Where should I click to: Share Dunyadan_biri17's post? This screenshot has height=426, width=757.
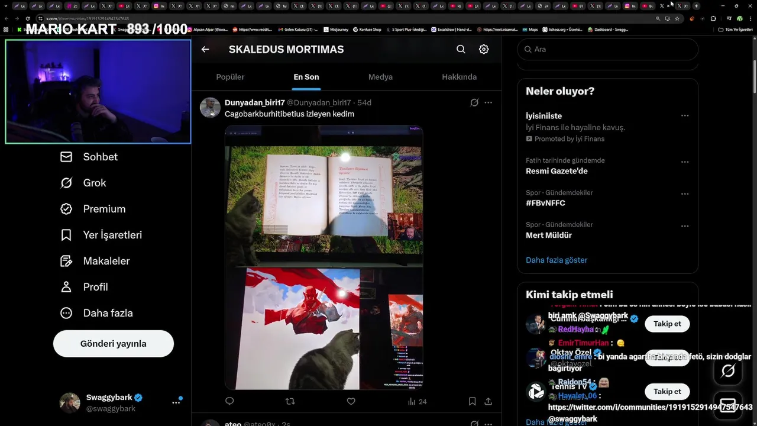point(488,401)
